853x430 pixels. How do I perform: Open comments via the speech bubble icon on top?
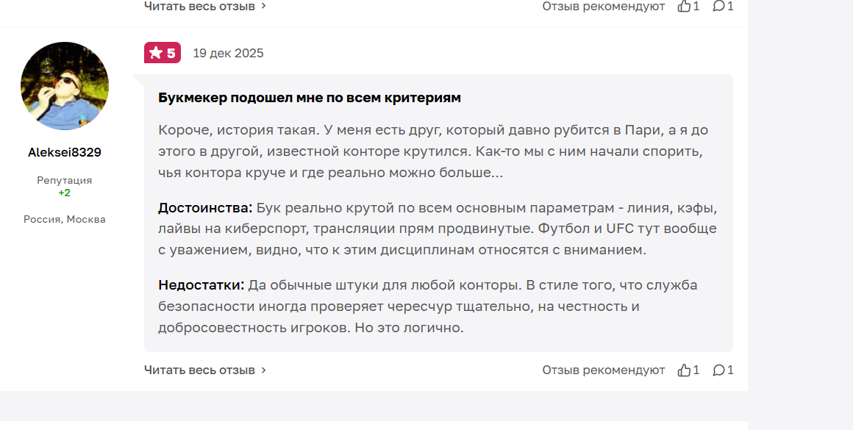pyautogui.click(x=718, y=6)
